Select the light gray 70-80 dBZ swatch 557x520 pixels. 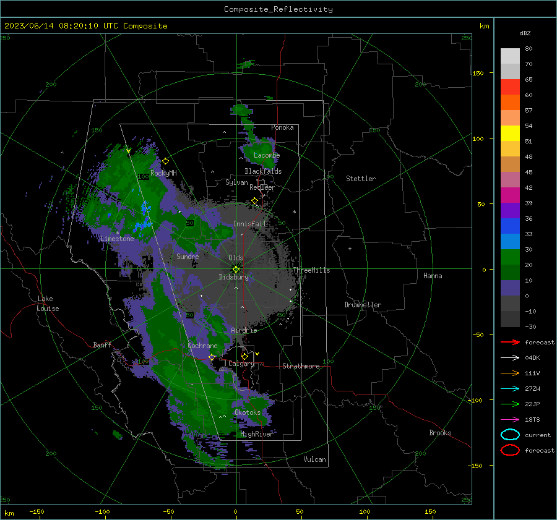click(510, 56)
